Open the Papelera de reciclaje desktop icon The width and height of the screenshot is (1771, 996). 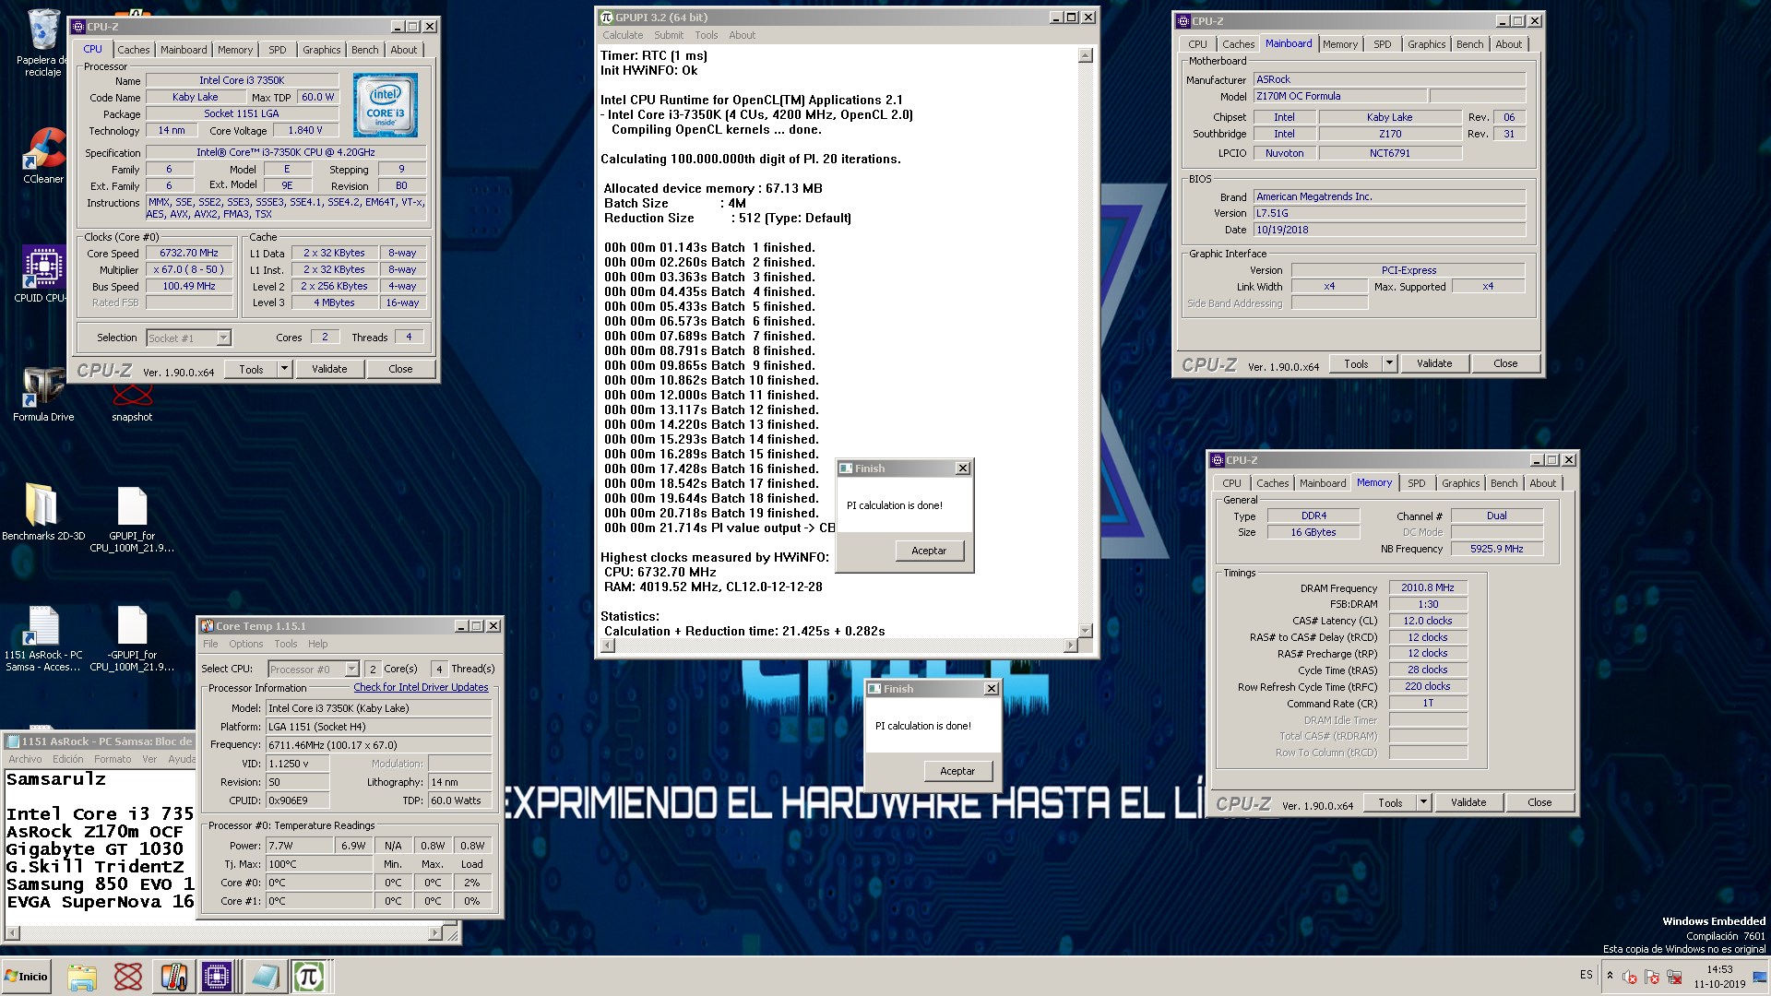tap(43, 42)
